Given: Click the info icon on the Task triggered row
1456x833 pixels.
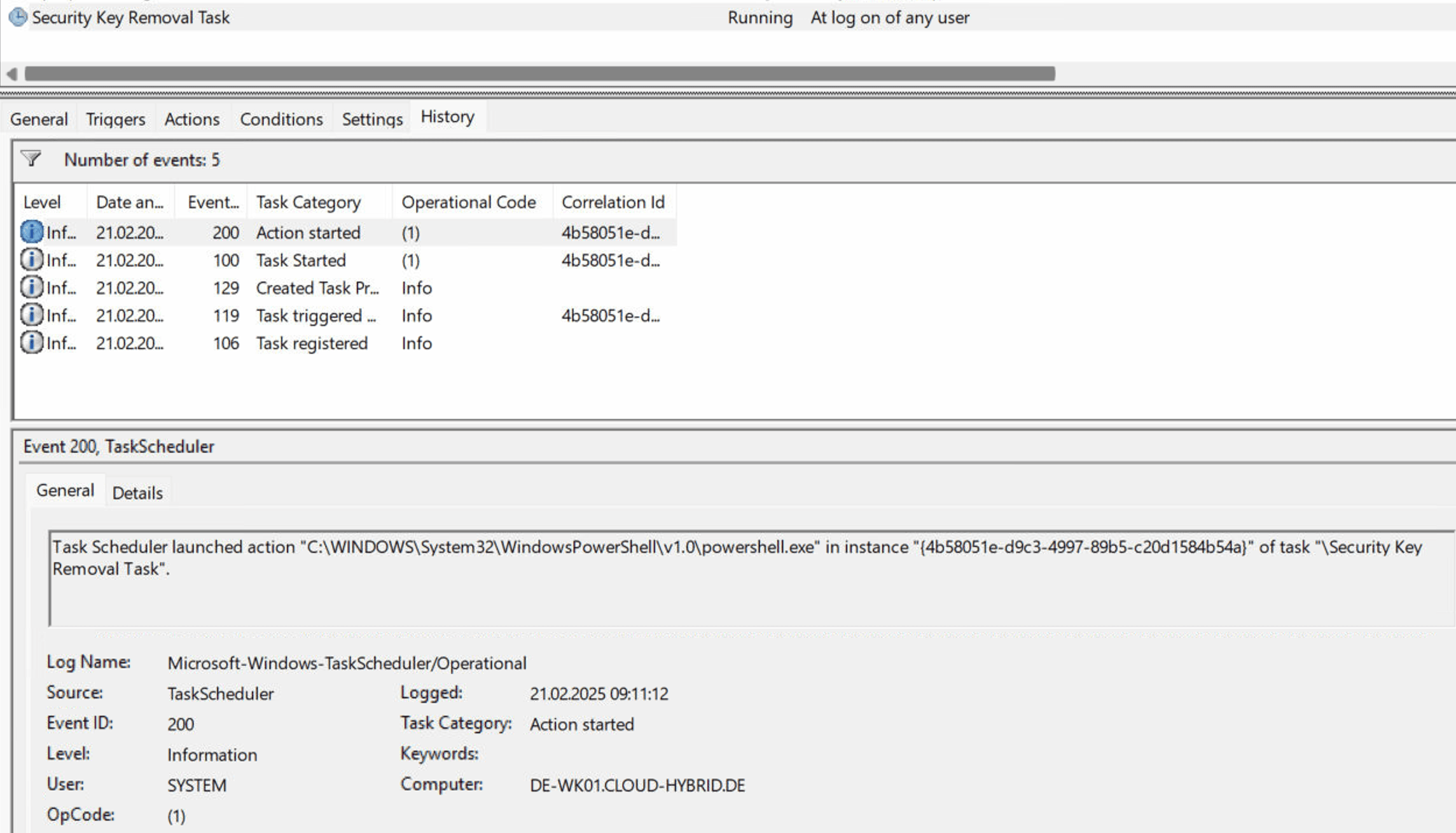Looking at the screenshot, I should pos(31,315).
